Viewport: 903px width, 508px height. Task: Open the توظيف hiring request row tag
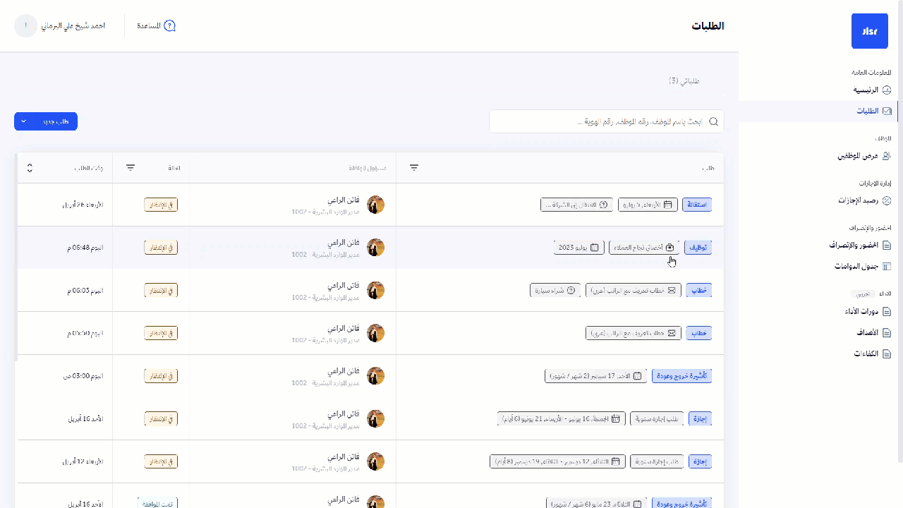[698, 248]
